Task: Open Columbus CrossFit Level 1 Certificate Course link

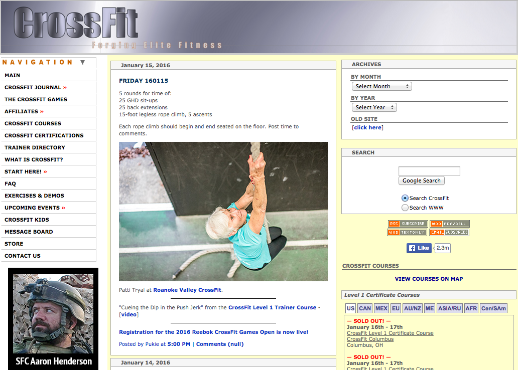Action: click(x=390, y=333)
